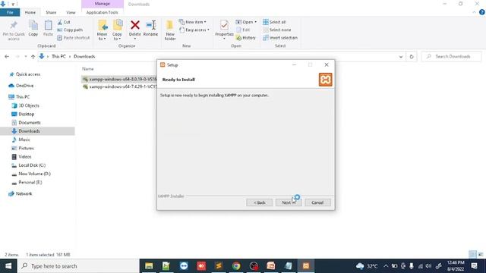Select xampp-windows-x64-7.4.29 installer file
486x273 pixels.
click(120, 87)
